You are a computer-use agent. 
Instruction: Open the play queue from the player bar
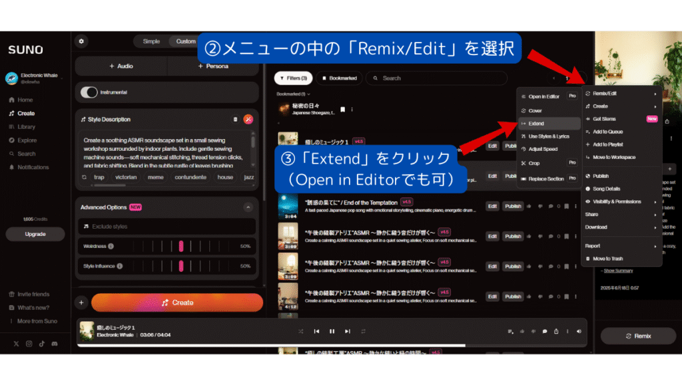coord(511,331)
